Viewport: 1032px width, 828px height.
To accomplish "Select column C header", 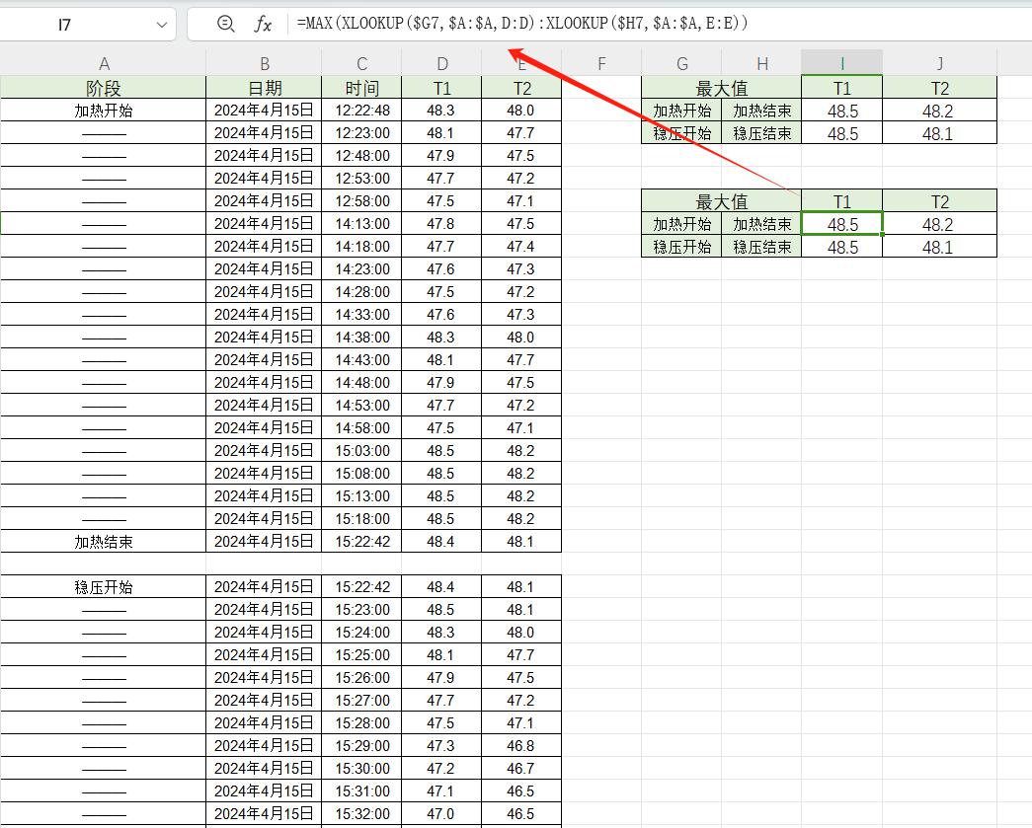I will tap(362, 64).
